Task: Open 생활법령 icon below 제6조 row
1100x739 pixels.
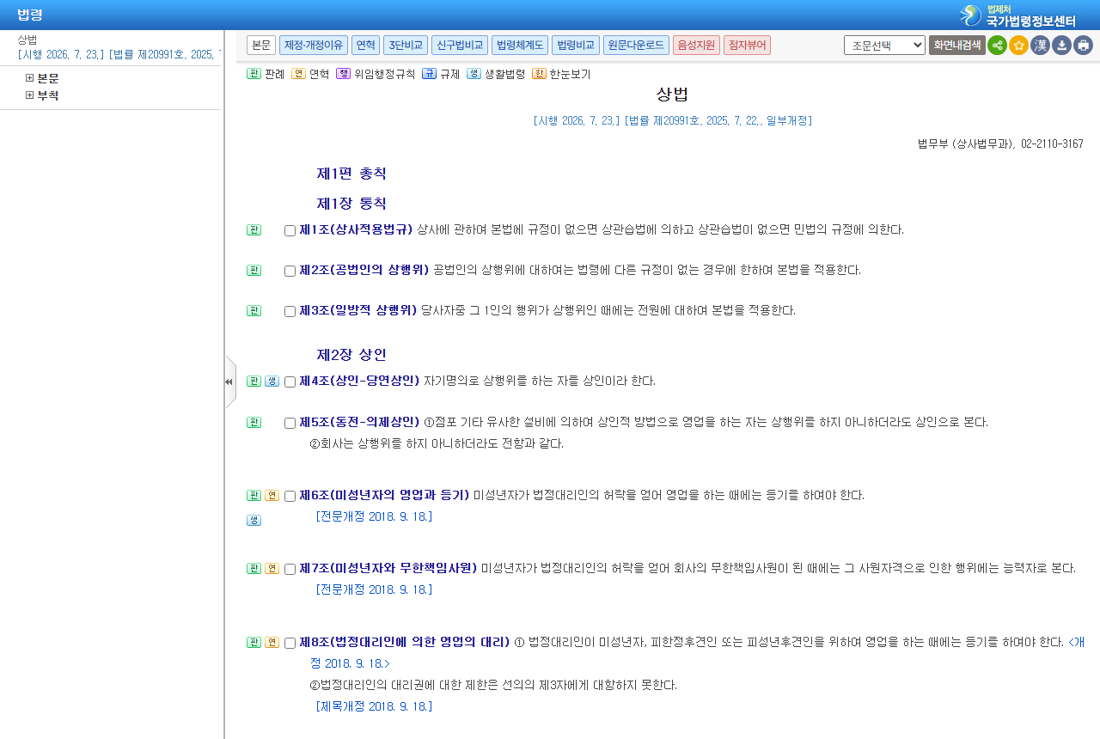Action: pyautogui.click(x=254, y=520)
